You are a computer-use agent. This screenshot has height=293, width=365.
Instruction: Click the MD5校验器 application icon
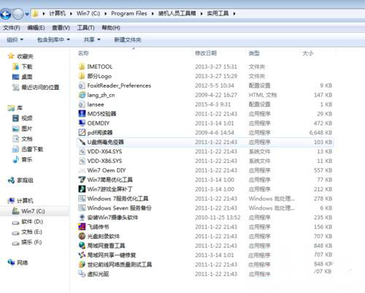[82, 114]
